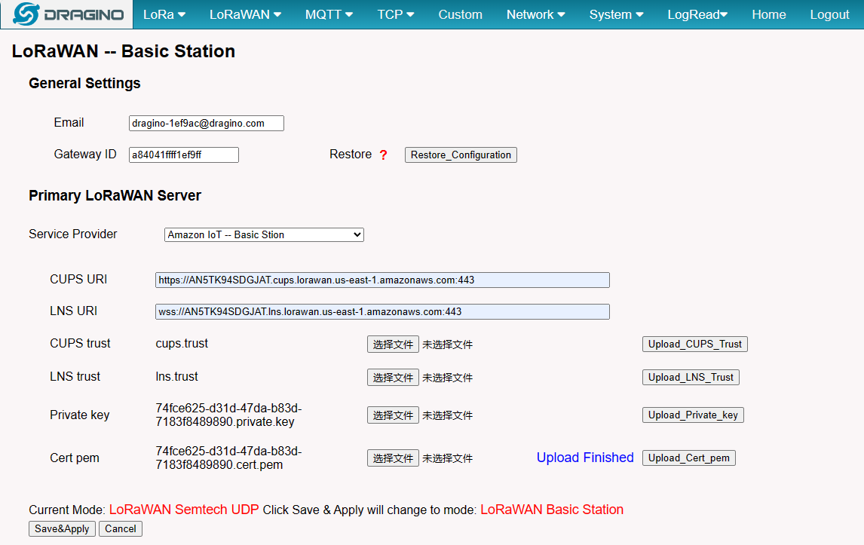The height and width of the screenshot is (545, 864).
Task: Click Save&Apply
Action: click(63, 528)
